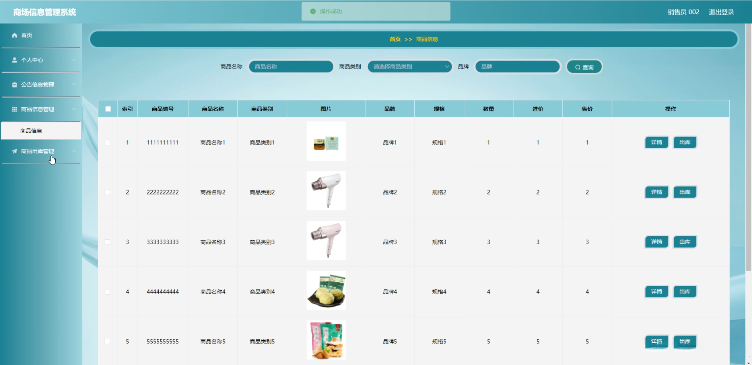Image resolution: width=752 pixels, height=365 pixels.
Task: Click the clipboard icon beside 公告信息管理
Action: tap(15, 85)
